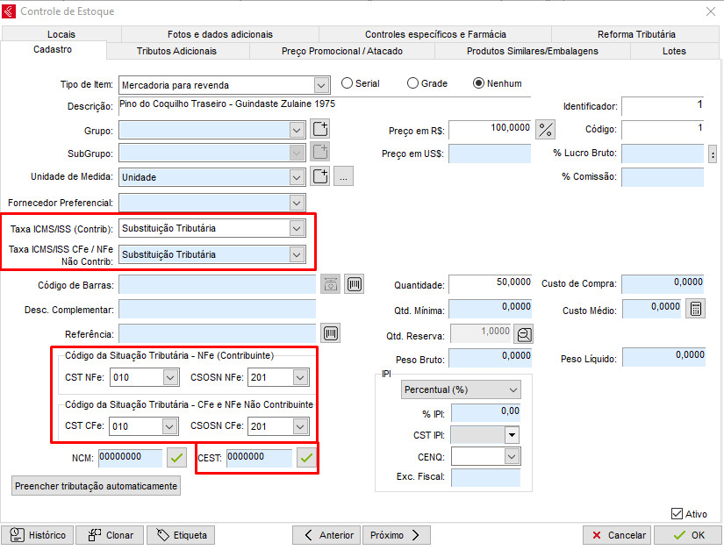Viewport: 724px width, 550px height.
Task: Open the Taxa ICMS/ISS CFe / NFe Não Contrib dropdown
Action: [x=297, y=254]
